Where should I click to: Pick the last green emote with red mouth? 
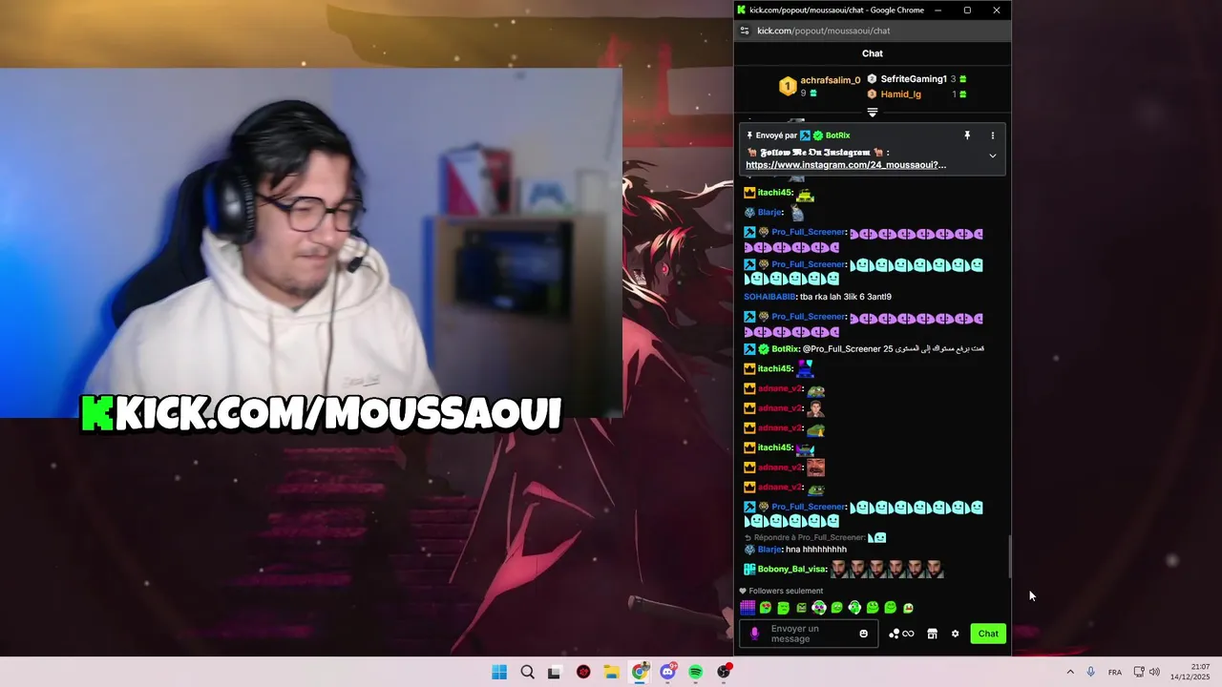point(908,608)
